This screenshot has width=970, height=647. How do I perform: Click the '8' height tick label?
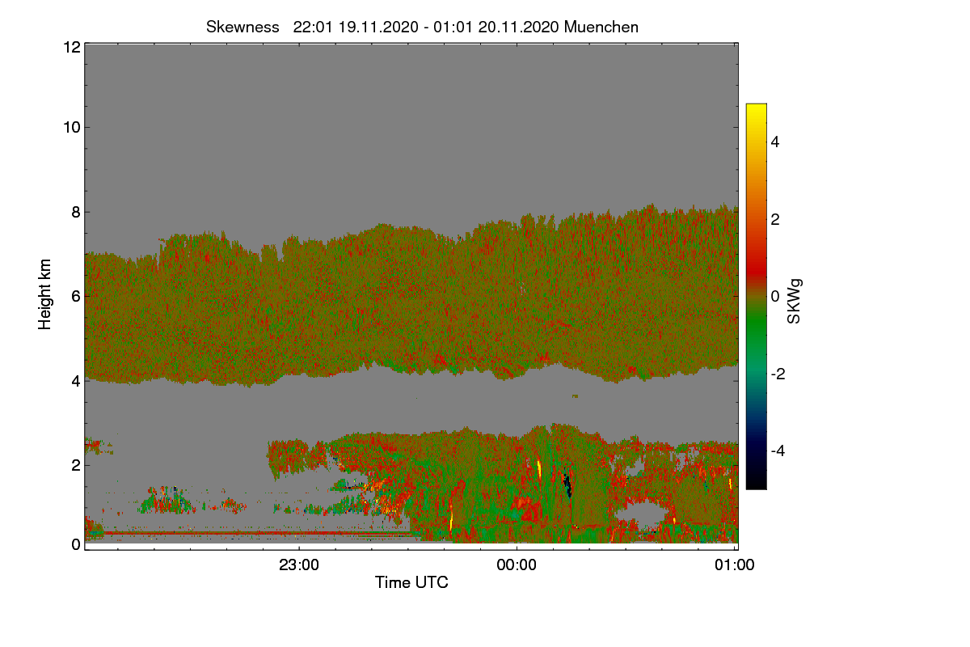pyautogui.click(x=76, y=212)
